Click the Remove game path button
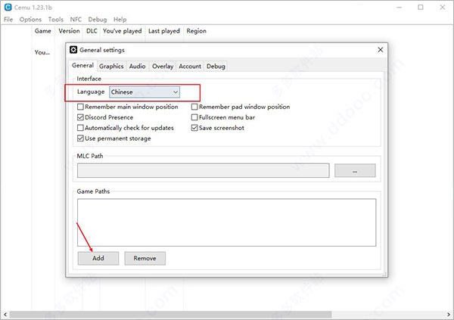 coord(145,258)
